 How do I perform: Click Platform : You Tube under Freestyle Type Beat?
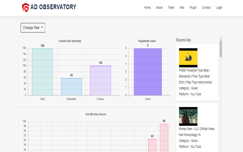tap(190, 94)
